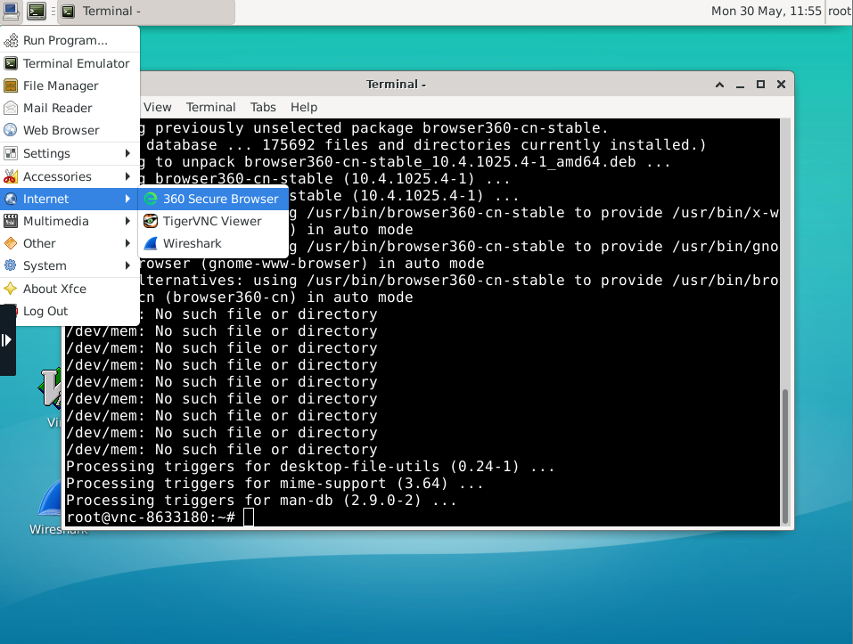The width and height of the screenshot is (853, 644).
Task: Click the Mail Reader envelope icon
Action: click(x=11, y=108)
